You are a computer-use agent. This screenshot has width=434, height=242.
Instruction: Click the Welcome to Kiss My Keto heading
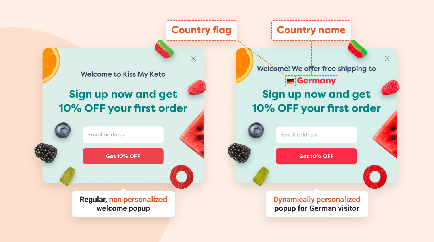tap(123, 74)
